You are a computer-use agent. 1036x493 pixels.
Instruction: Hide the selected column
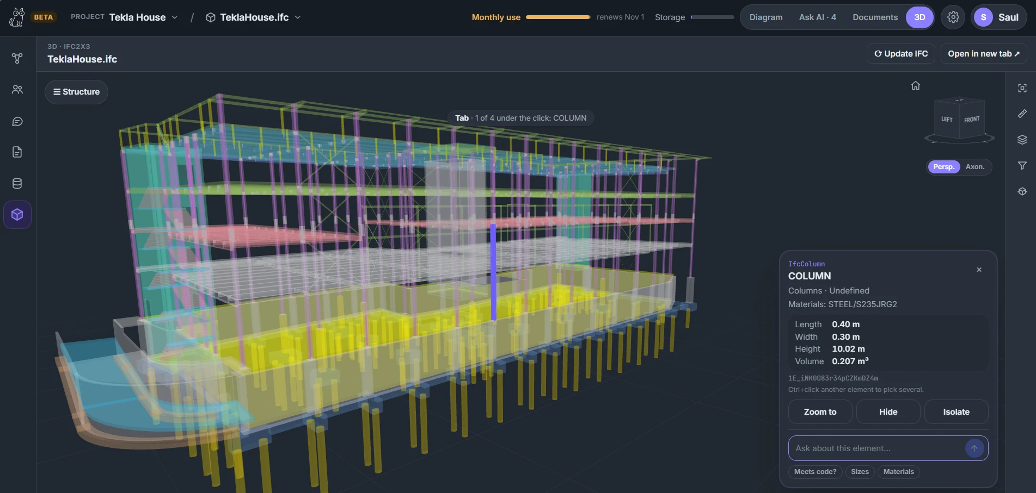tap(888, 412)
